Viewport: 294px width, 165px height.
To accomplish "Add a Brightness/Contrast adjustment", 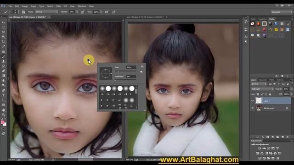I will 260,148.
